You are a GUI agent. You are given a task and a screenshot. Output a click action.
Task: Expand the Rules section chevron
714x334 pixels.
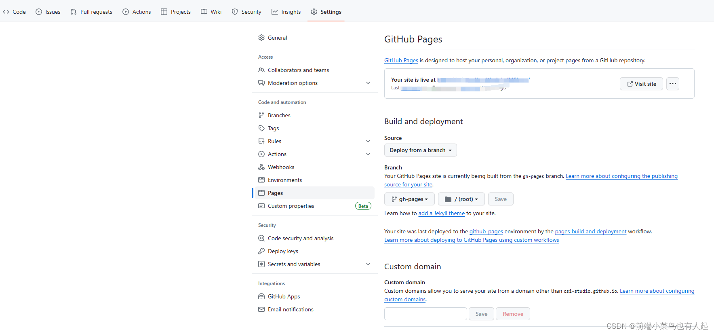coord(368,141)
